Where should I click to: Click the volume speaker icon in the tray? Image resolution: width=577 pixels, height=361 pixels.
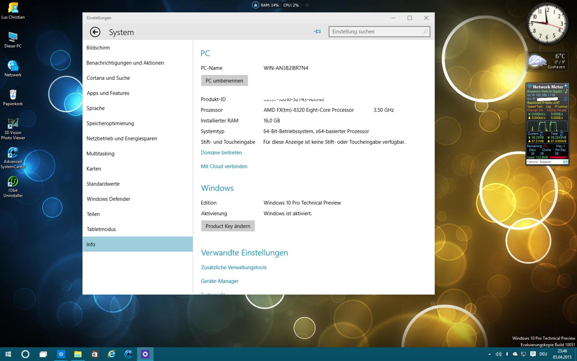coord(498,354)
